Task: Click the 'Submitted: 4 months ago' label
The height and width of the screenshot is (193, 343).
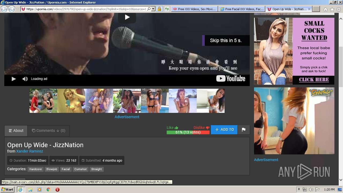Action: 102,161
